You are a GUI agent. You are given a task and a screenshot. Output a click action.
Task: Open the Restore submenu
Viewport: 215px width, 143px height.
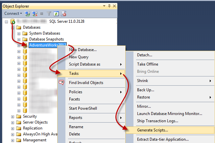pyautogui.click(x=170, y=97)
